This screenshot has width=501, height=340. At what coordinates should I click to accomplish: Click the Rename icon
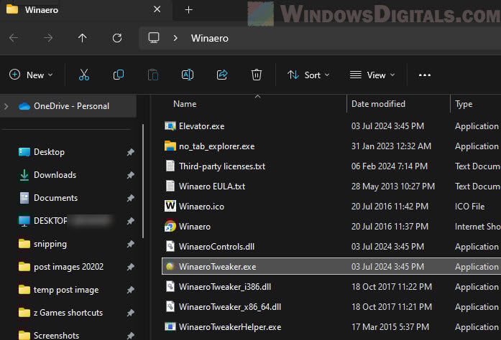(x=188, y=75)
